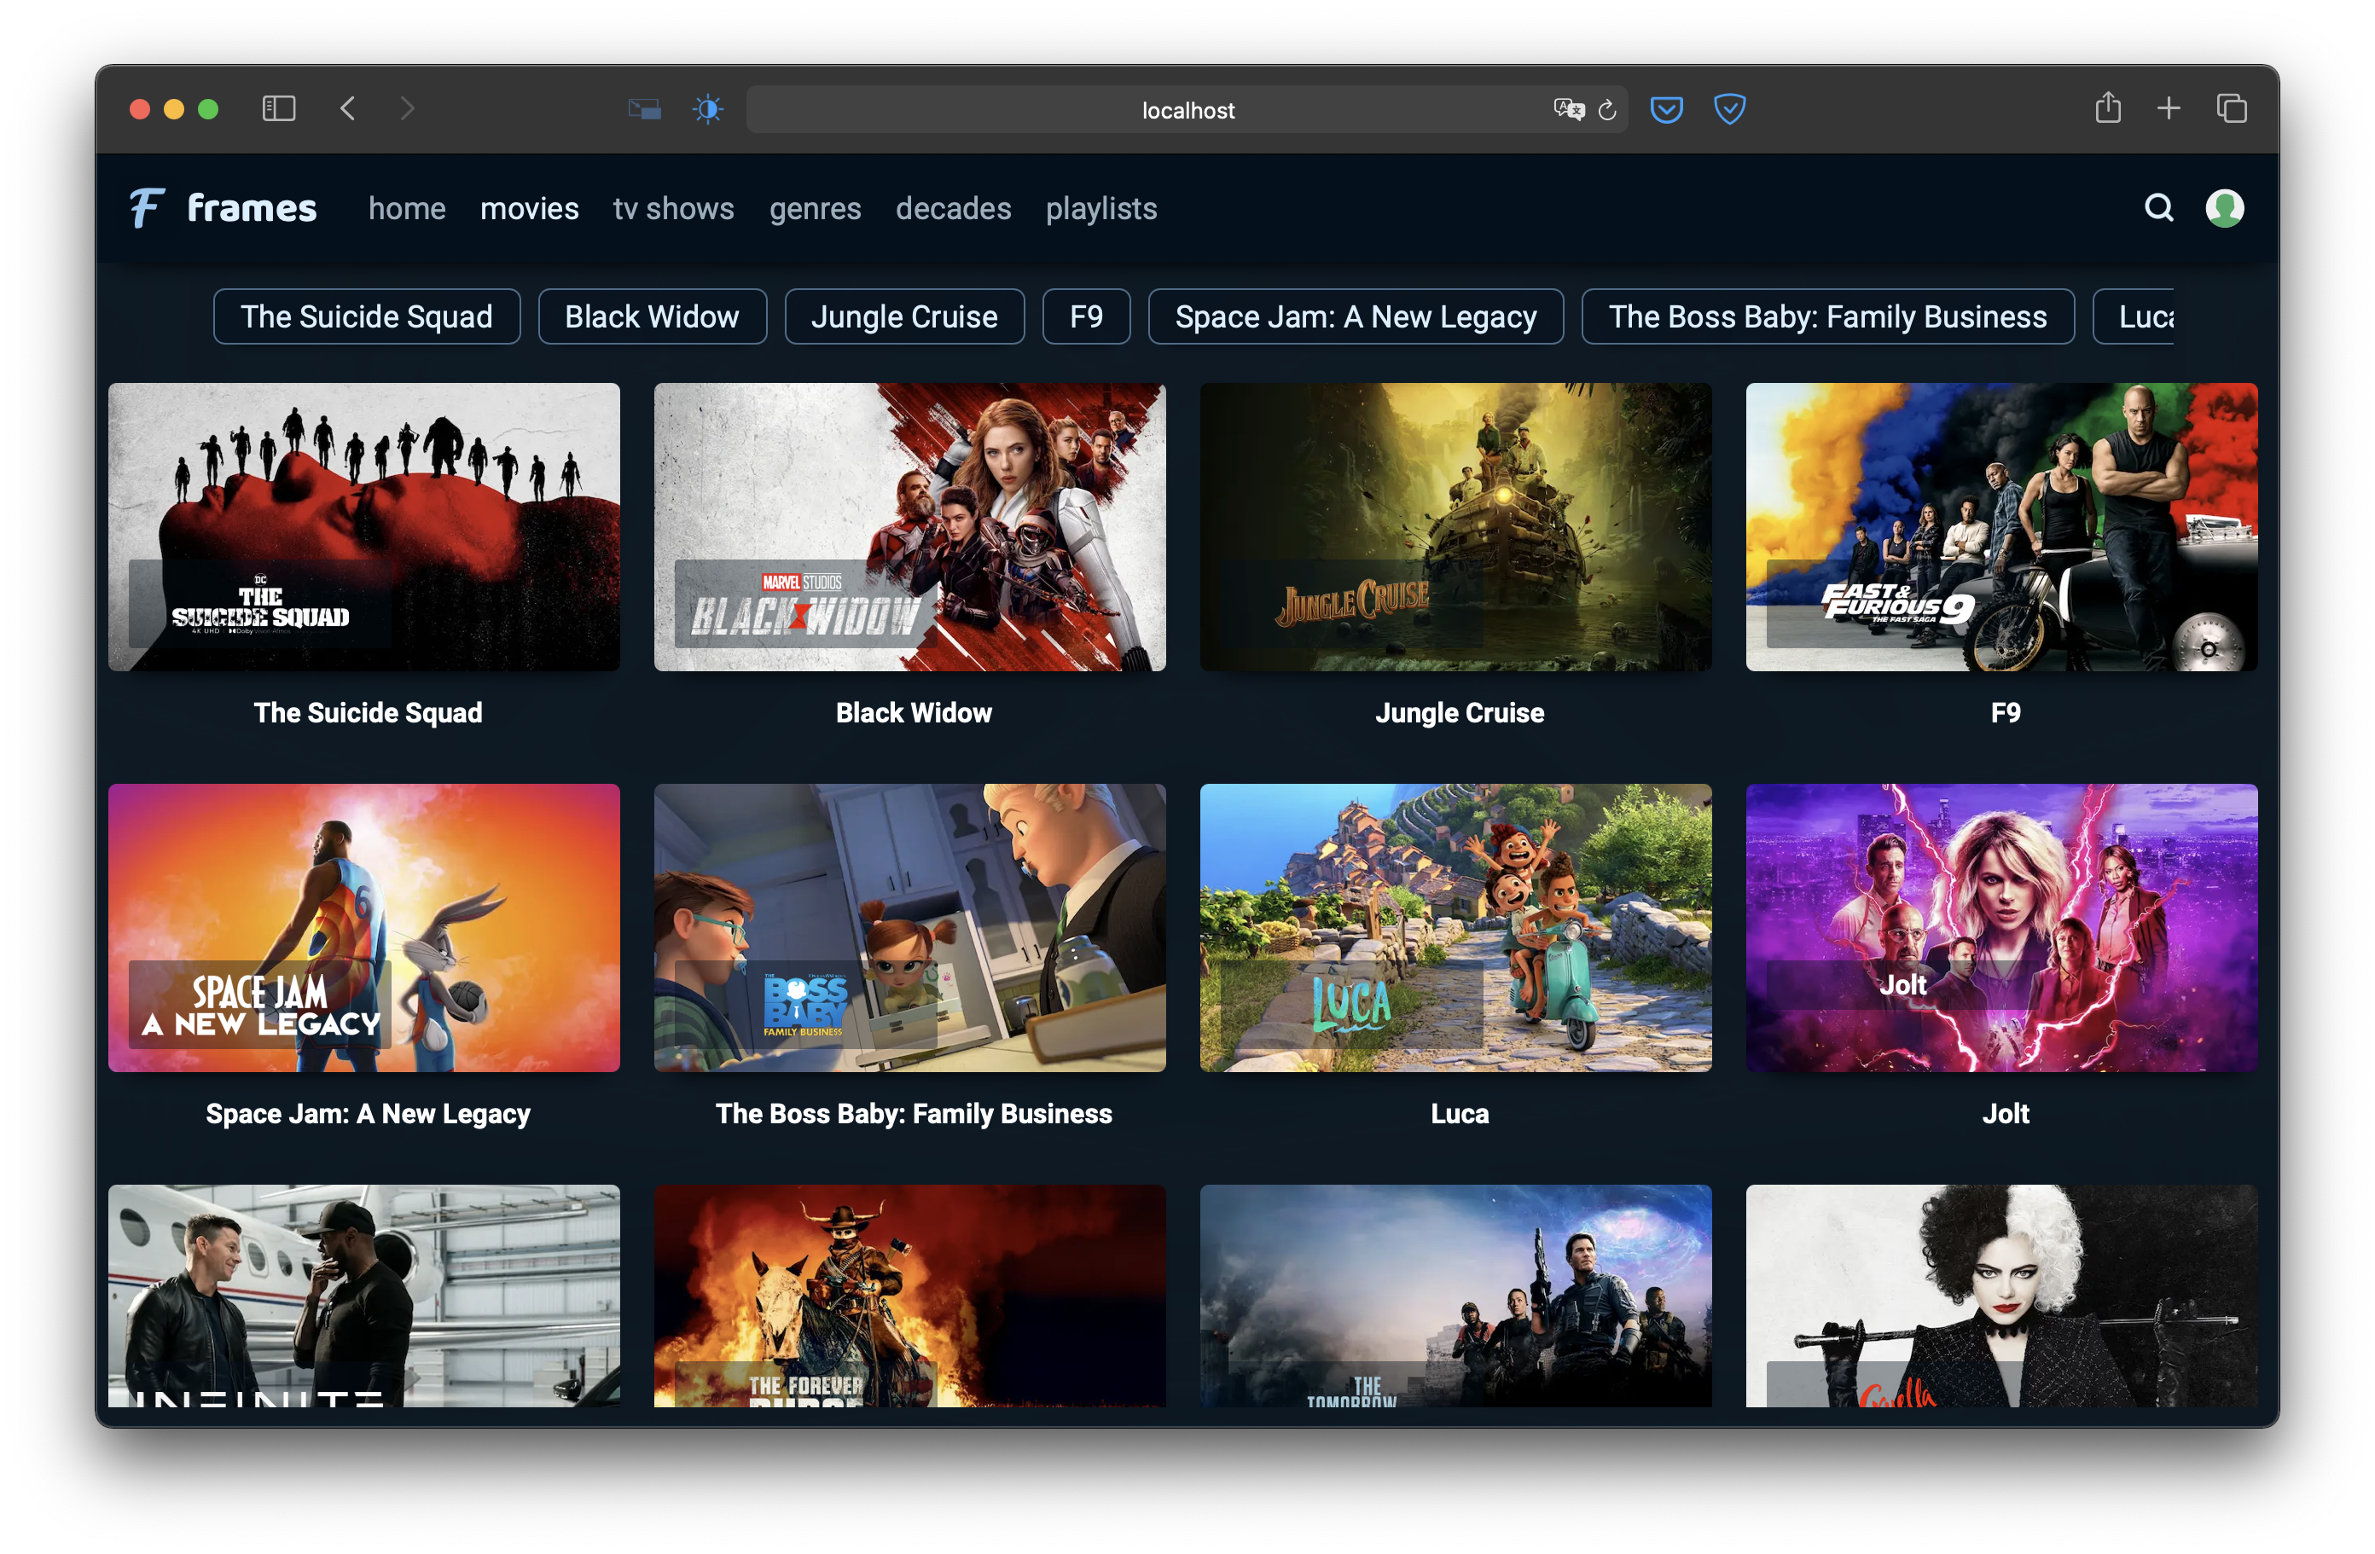Save page with the Pocket extension icon
This screenshot has width=2375, height=1554.
coord(1665,108)
